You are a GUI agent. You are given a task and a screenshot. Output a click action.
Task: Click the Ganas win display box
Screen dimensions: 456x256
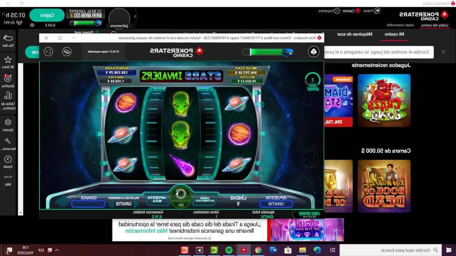[88, 204]
